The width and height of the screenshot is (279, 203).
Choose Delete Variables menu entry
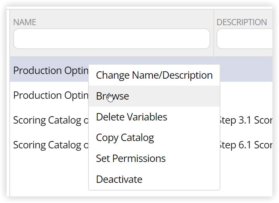(154, 117)
